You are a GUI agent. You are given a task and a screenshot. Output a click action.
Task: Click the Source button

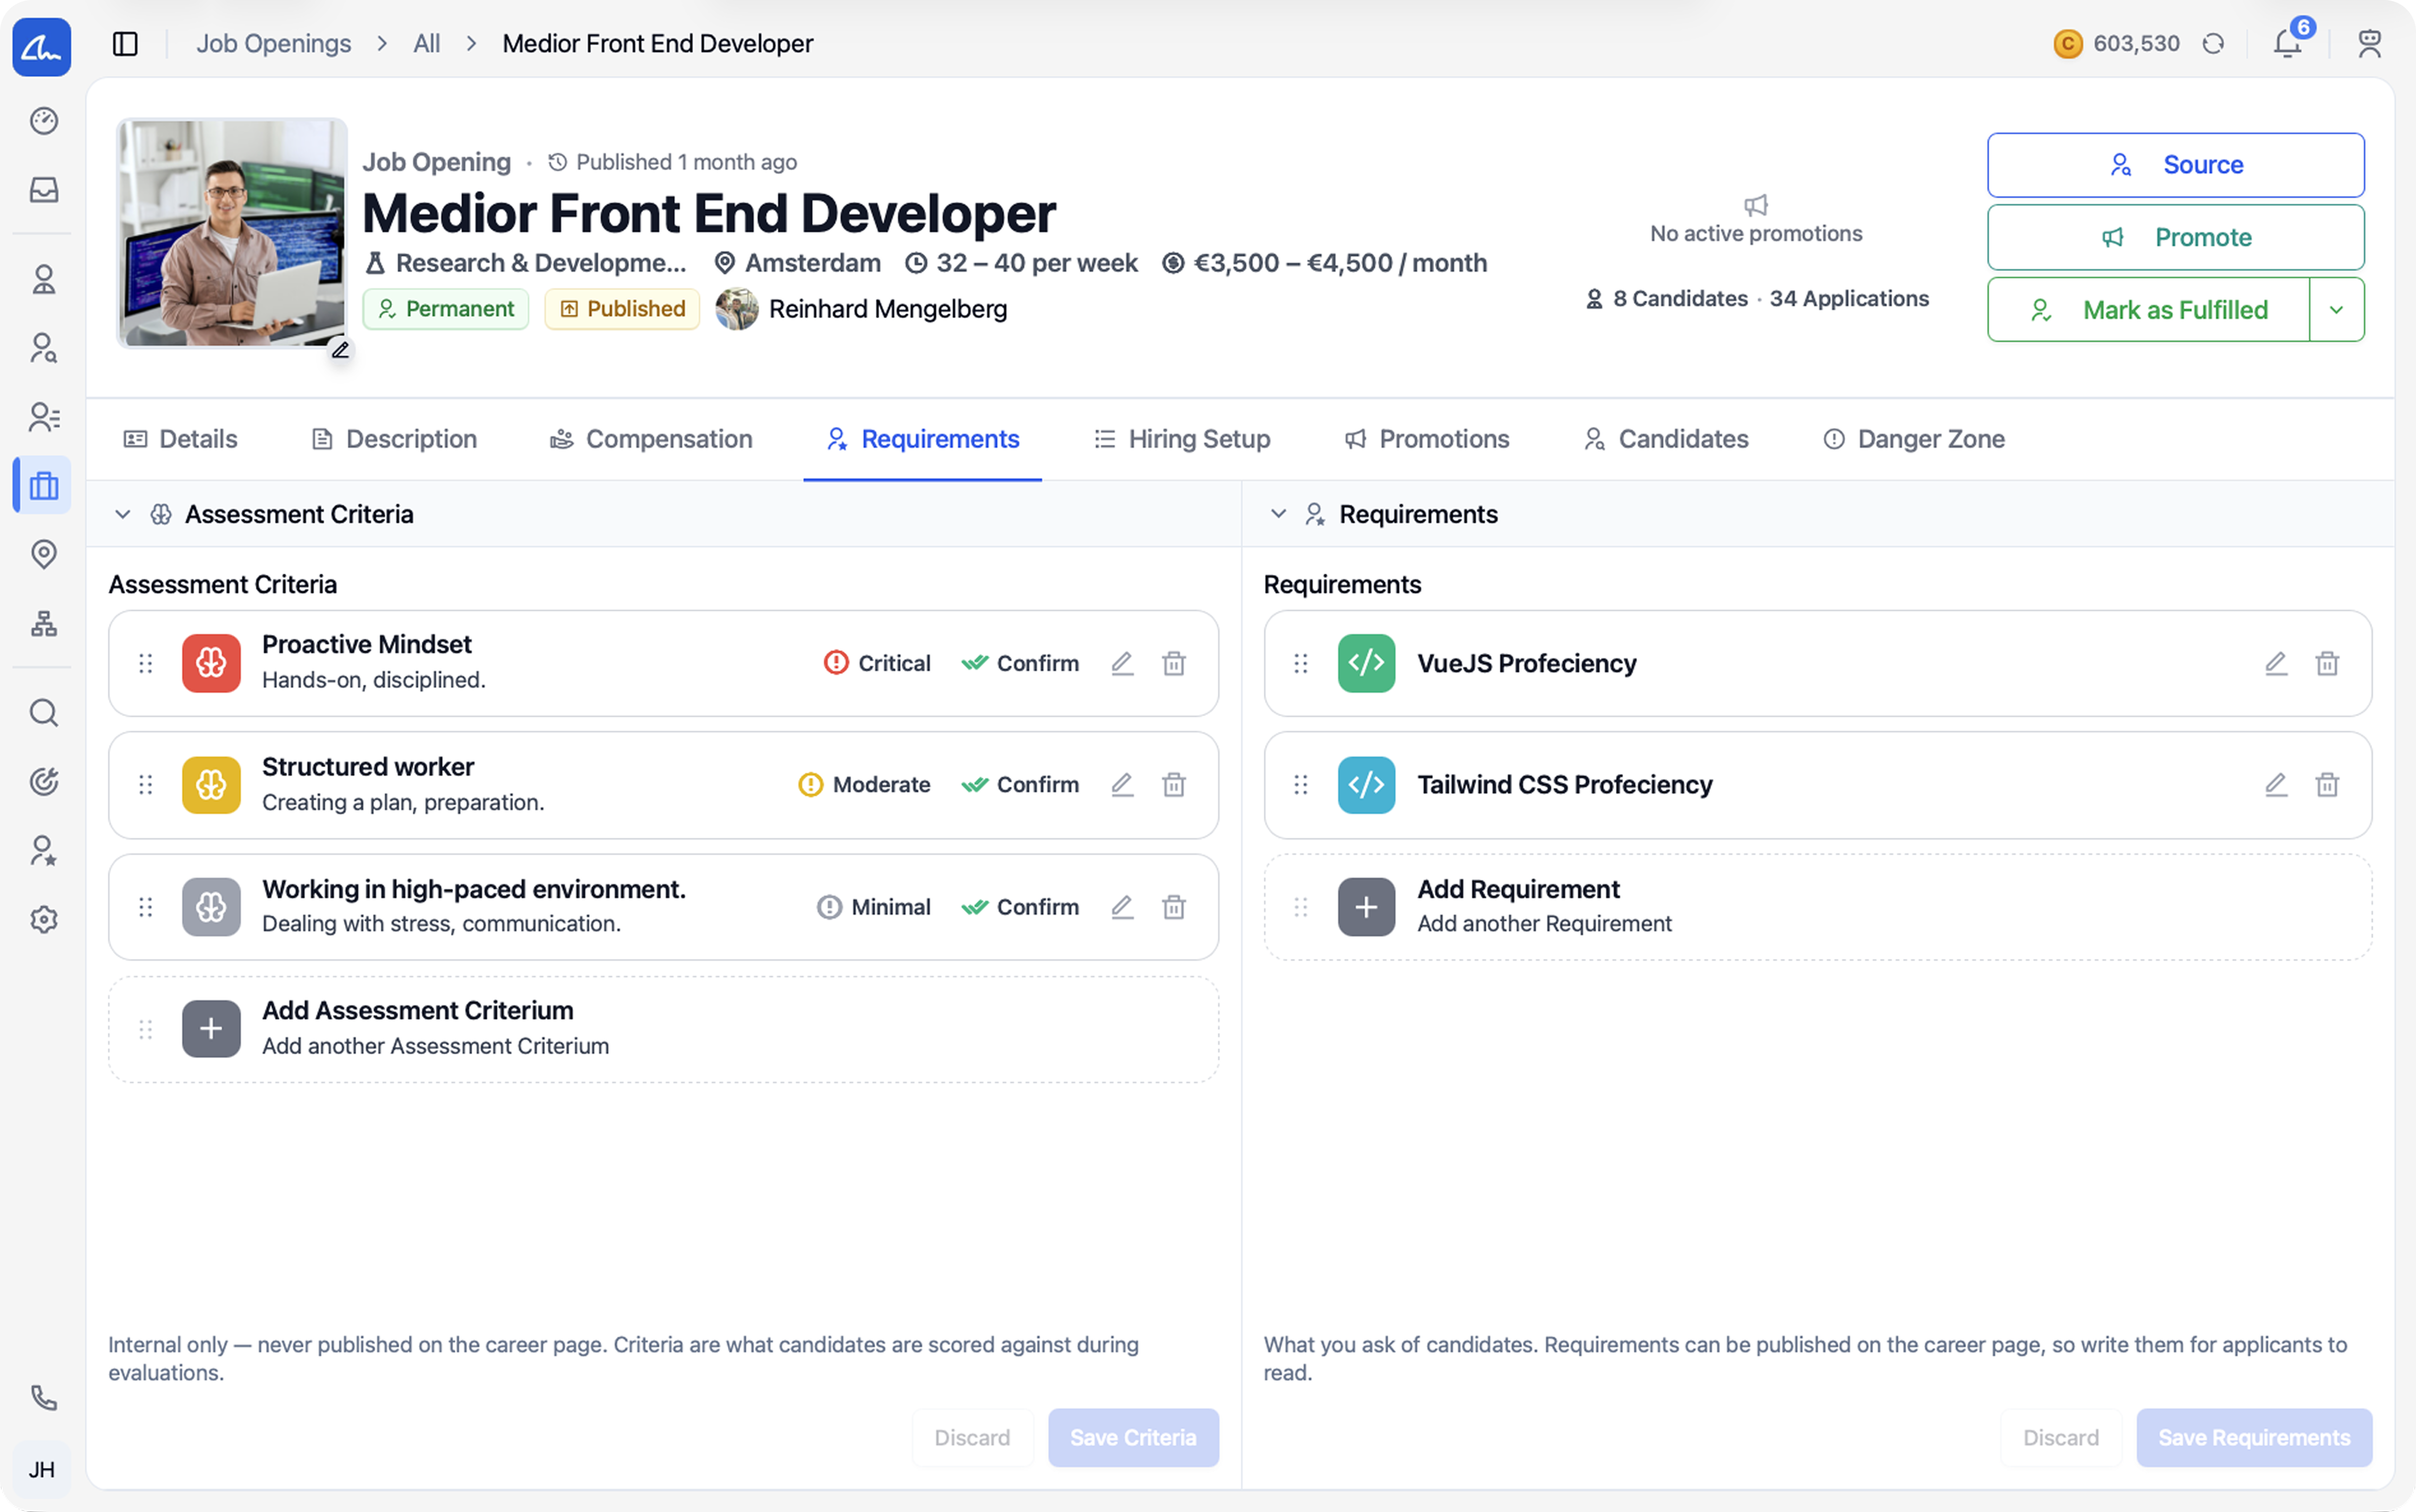pyautogui.click(x=2176, y=165)
